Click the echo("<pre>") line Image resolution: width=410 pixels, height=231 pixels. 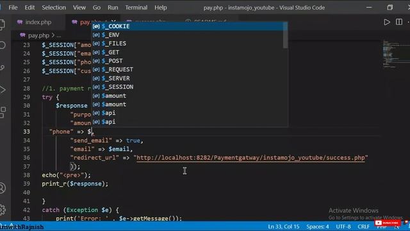coord(66,175)
